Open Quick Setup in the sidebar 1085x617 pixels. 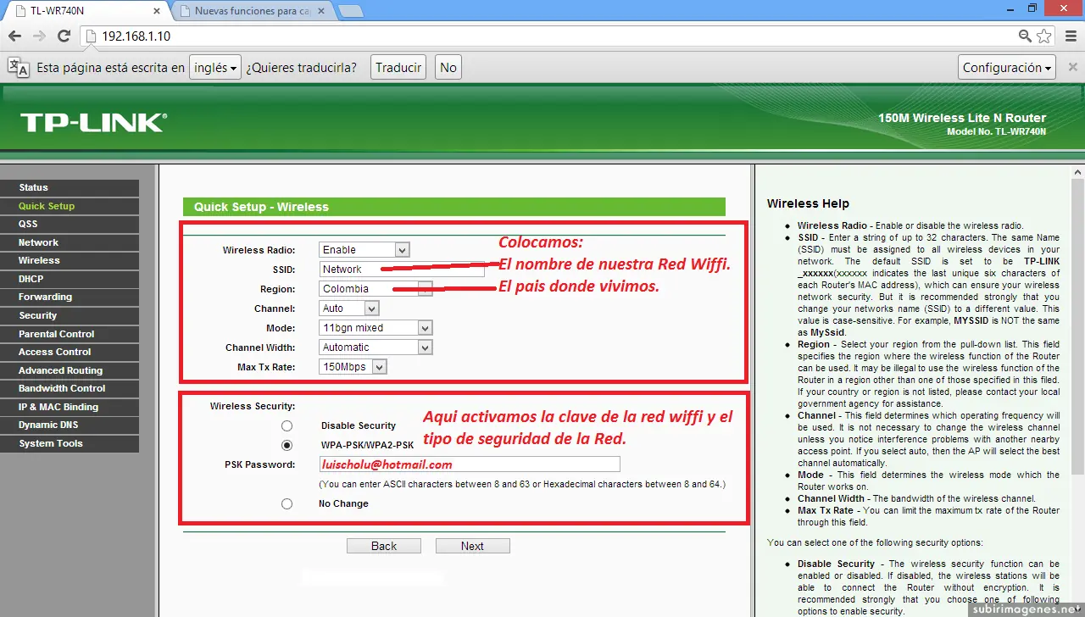[x=70, y=206]
